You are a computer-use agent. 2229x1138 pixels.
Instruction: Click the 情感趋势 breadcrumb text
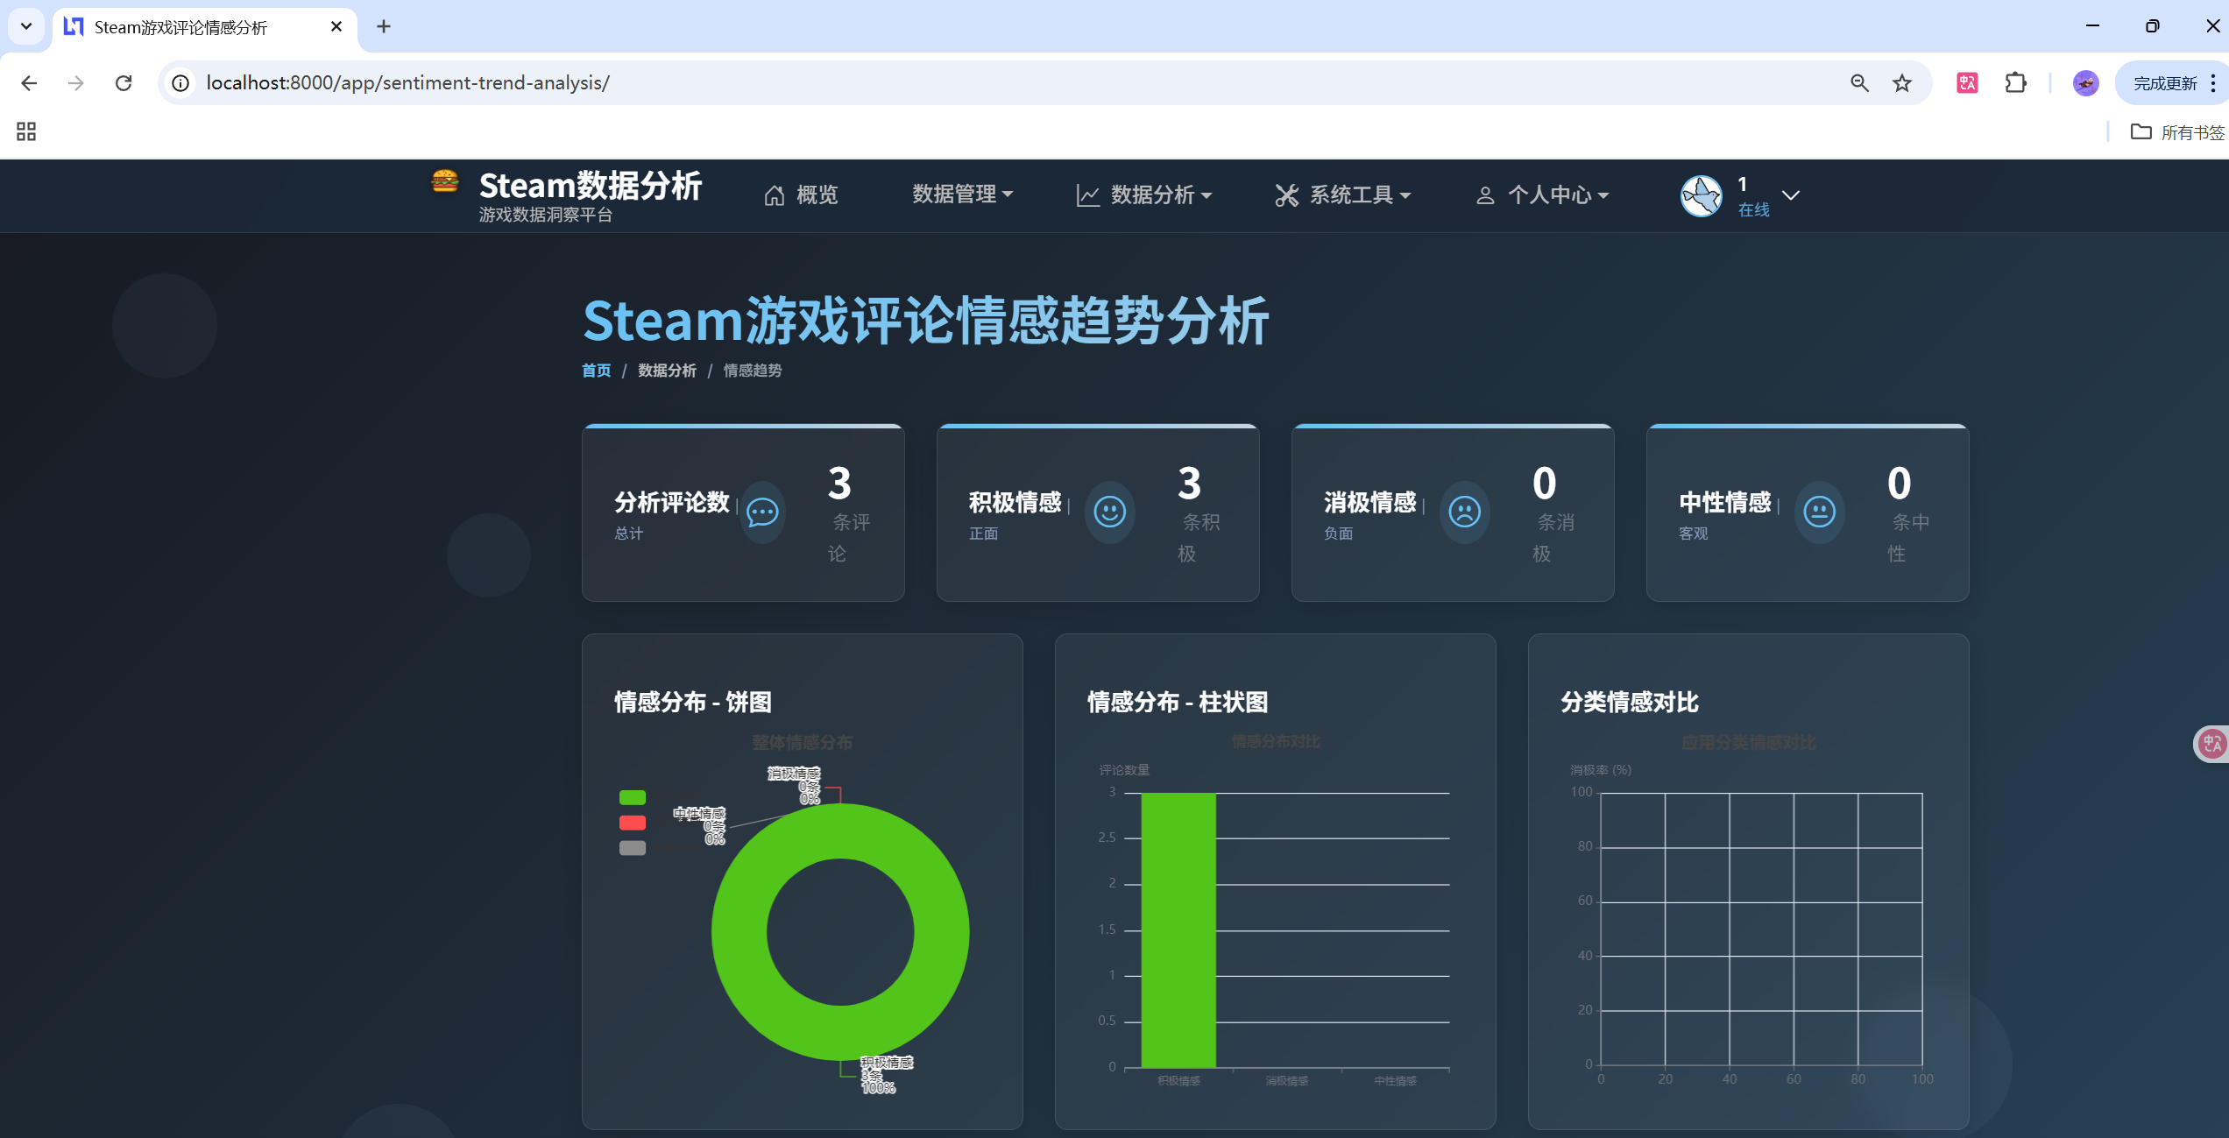[x=753, y=371]
